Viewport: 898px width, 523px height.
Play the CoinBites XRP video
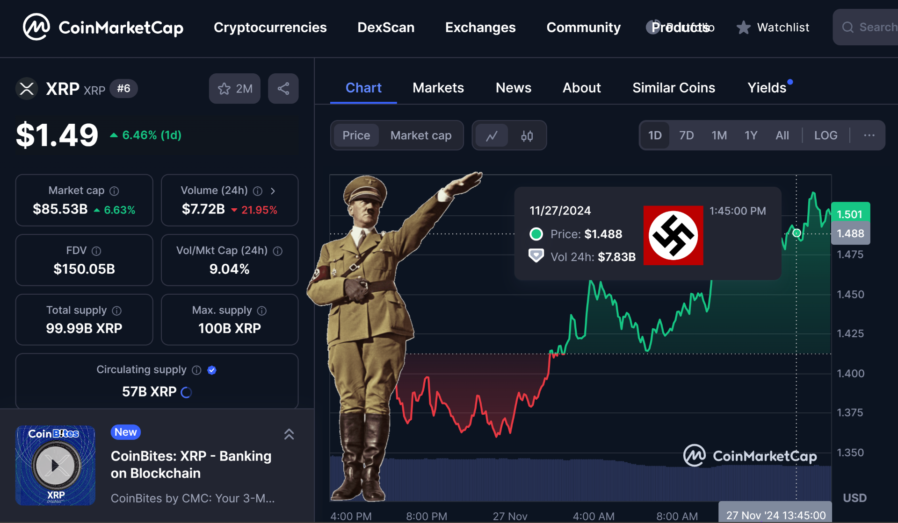pos(56,465)
